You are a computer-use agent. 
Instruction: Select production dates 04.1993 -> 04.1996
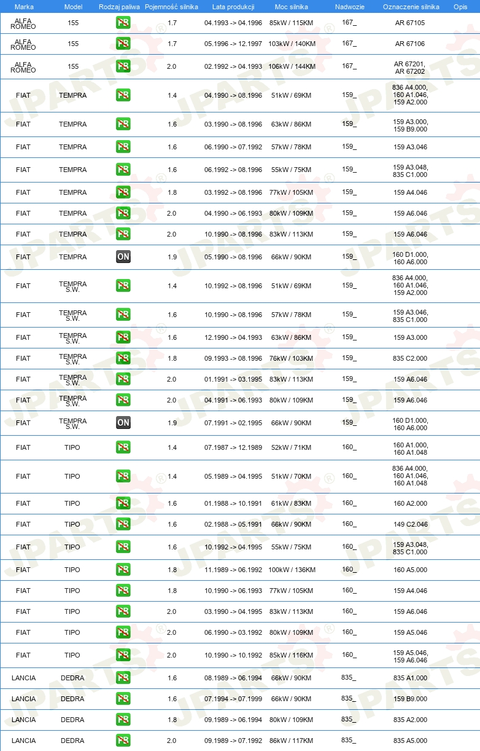(x=233, y=23)
